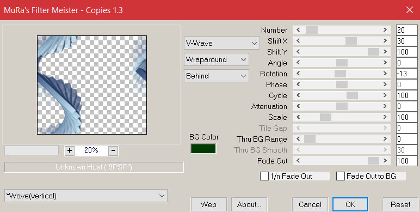
Task: Click the Web button
Action: pyautogui.click(x=209, y=204)
